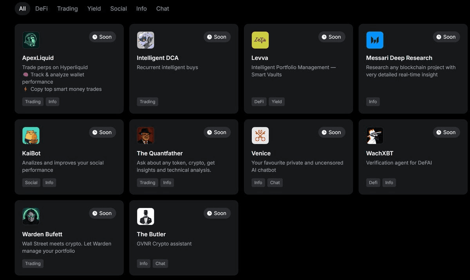Open the KaiBot card title

coord(31,153)
